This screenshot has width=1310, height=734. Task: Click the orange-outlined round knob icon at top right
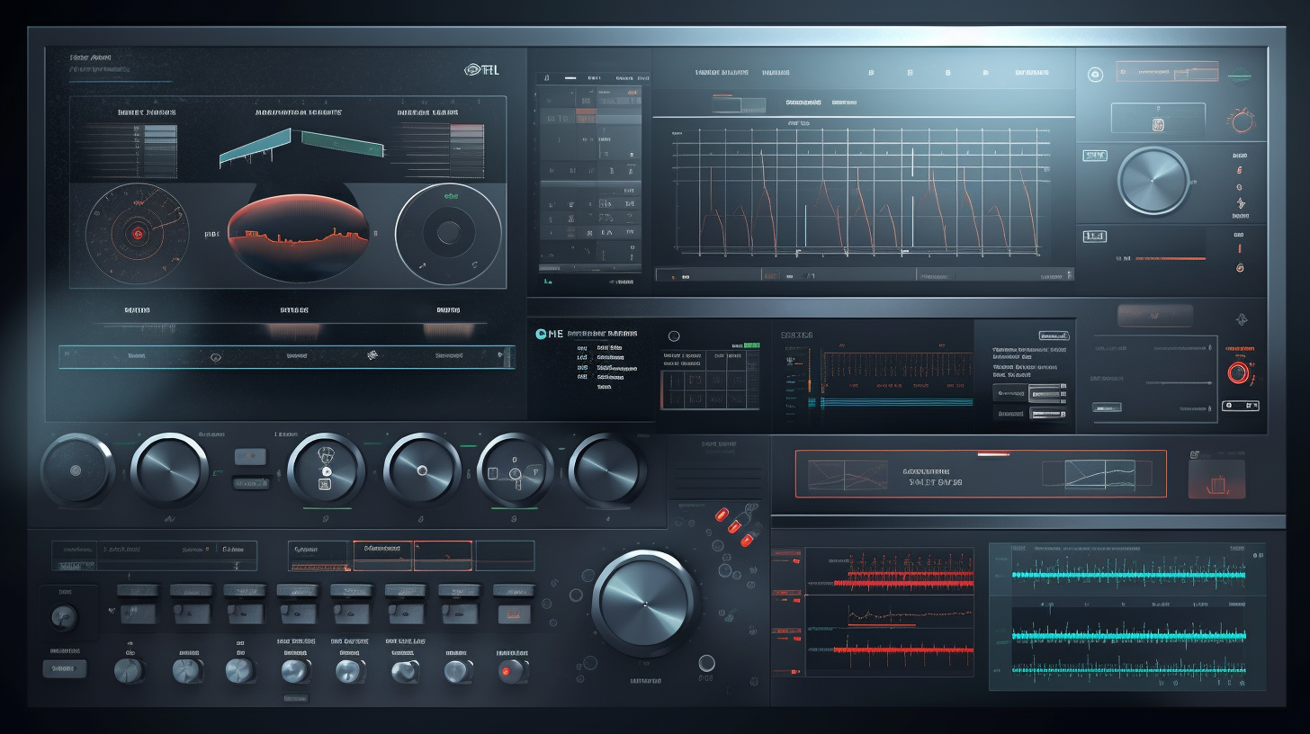tap(1243, 121)
